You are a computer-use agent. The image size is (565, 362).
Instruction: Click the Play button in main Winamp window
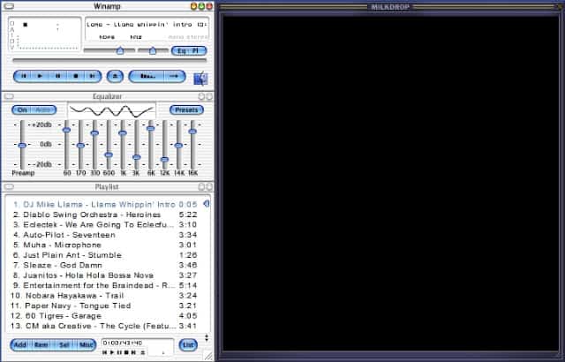point(40,76)
